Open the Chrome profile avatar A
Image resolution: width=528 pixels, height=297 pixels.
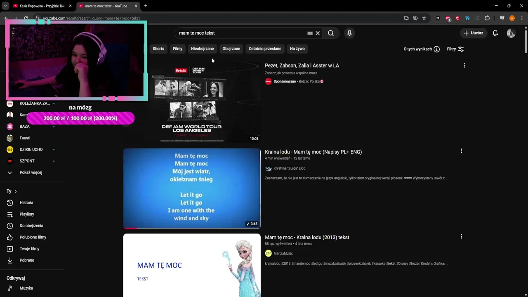pyautogui.click(x=512, y=18)
